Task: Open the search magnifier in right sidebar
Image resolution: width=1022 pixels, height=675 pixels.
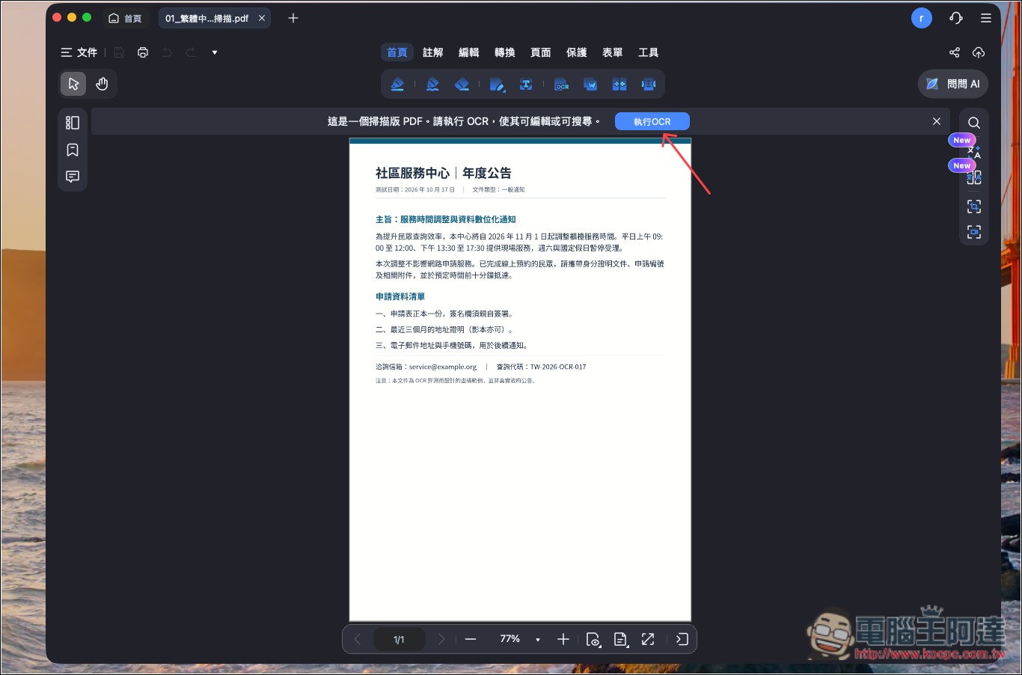Action: tap(974, 123)
